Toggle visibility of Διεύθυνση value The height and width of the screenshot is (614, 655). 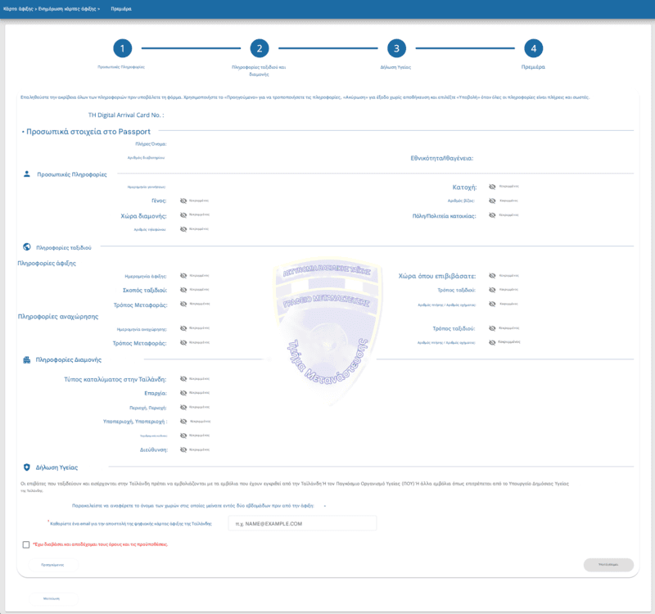click(x=183, y=449)
